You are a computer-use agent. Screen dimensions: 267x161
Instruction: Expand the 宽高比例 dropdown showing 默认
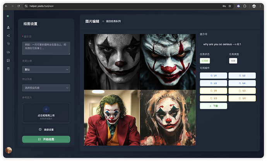46,69
